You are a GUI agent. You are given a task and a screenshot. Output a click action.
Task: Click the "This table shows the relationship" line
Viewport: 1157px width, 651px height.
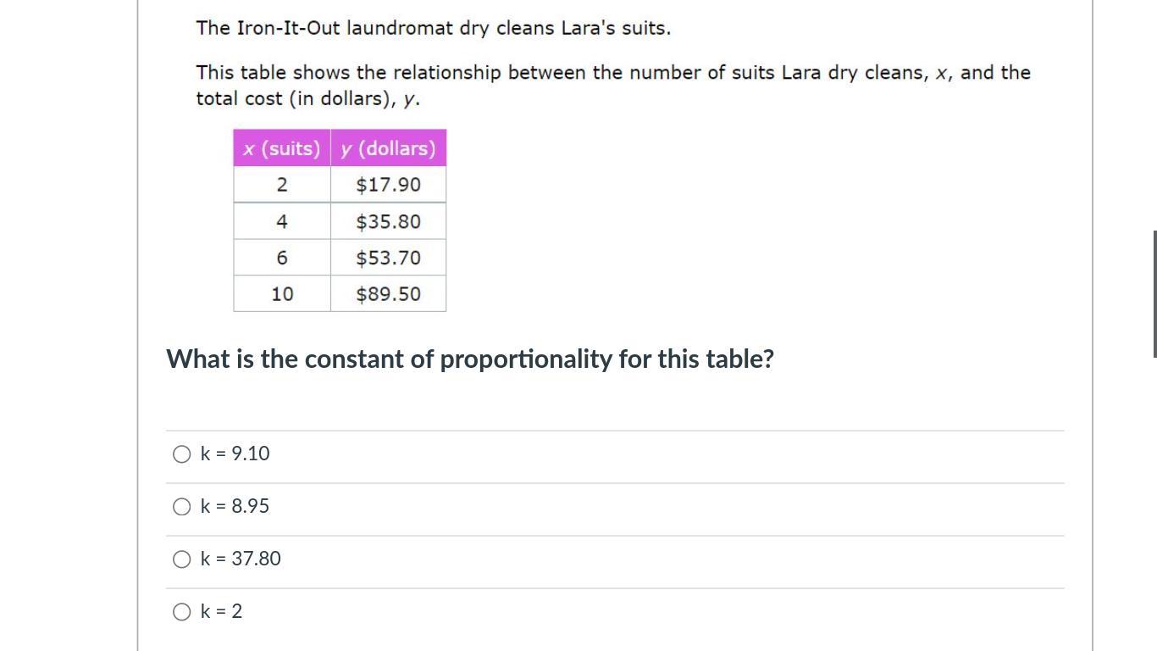coord(612,73)
